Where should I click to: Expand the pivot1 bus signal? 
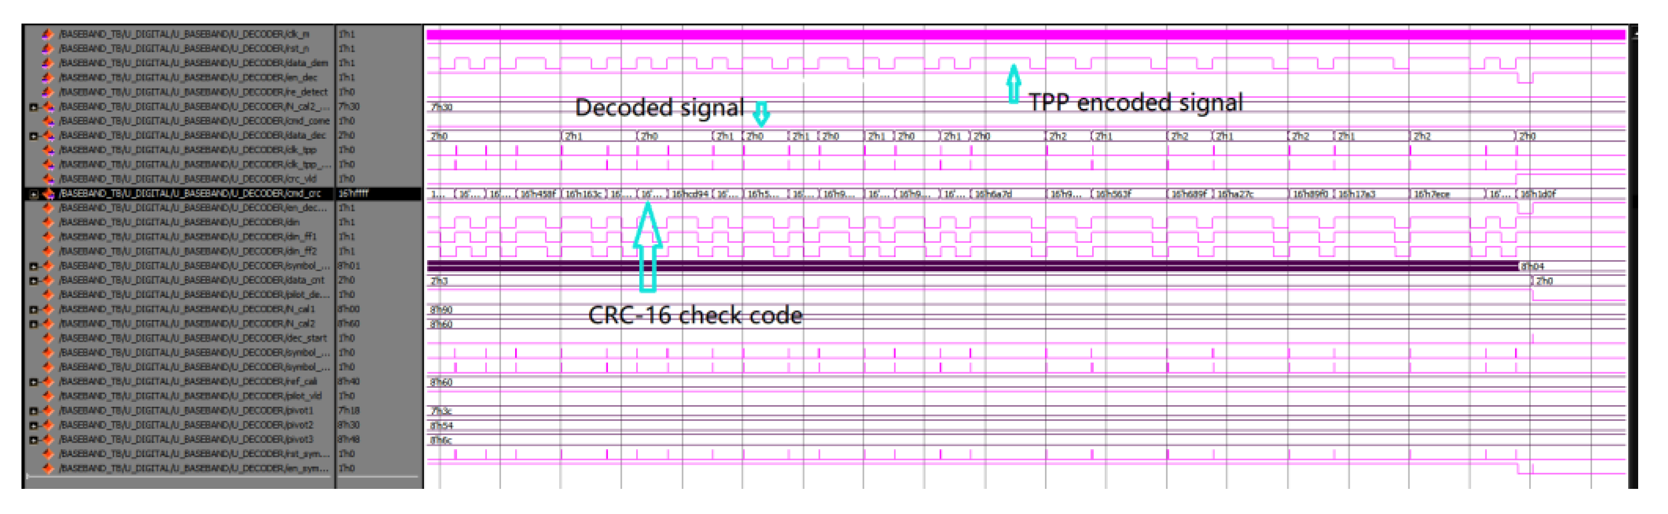coord(34,411)
